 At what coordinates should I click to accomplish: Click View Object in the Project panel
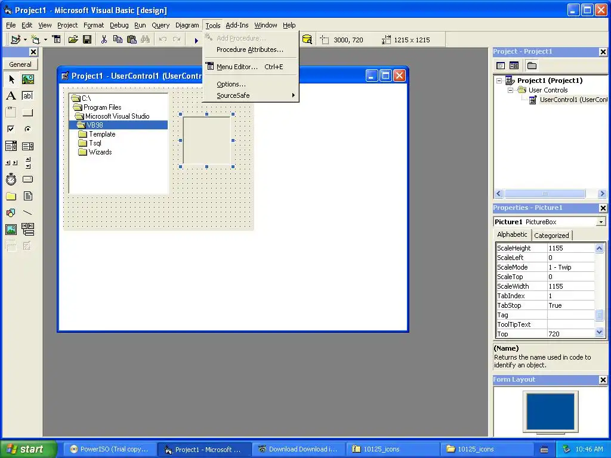coord(514,66)
